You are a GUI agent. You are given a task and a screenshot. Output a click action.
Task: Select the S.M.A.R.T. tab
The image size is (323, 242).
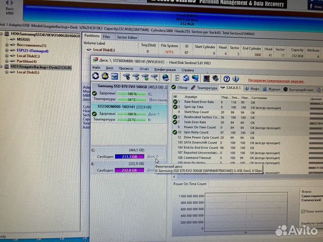(231, 88)
